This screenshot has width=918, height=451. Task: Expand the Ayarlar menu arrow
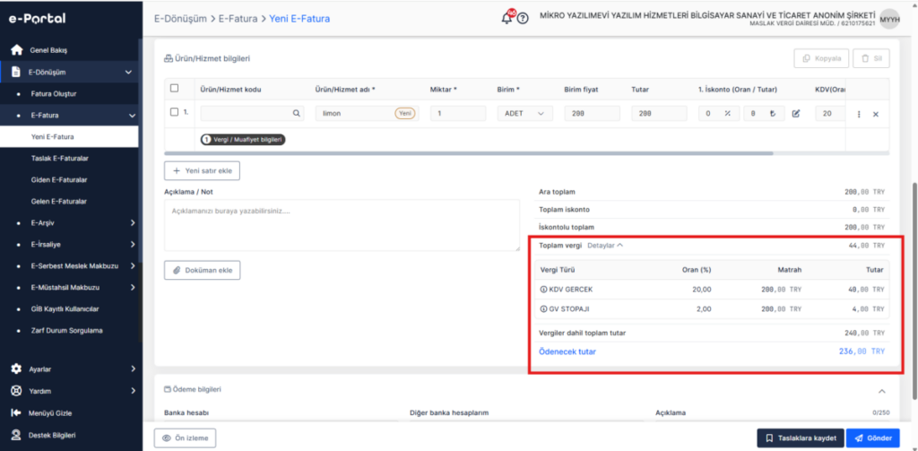click(x=133, y=369)
